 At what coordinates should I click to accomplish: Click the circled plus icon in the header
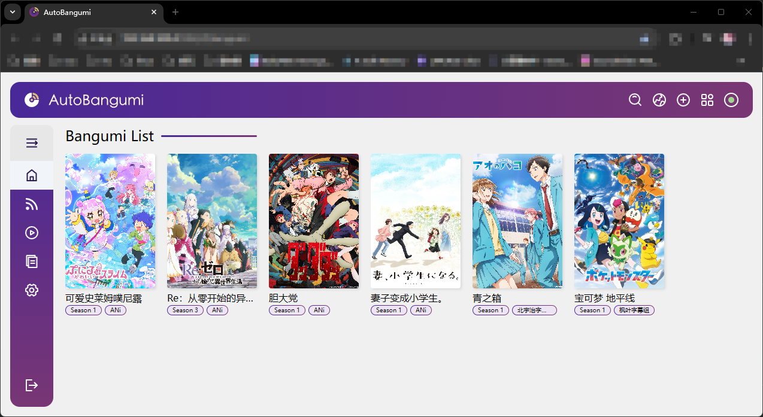click(x=683, y=100)
